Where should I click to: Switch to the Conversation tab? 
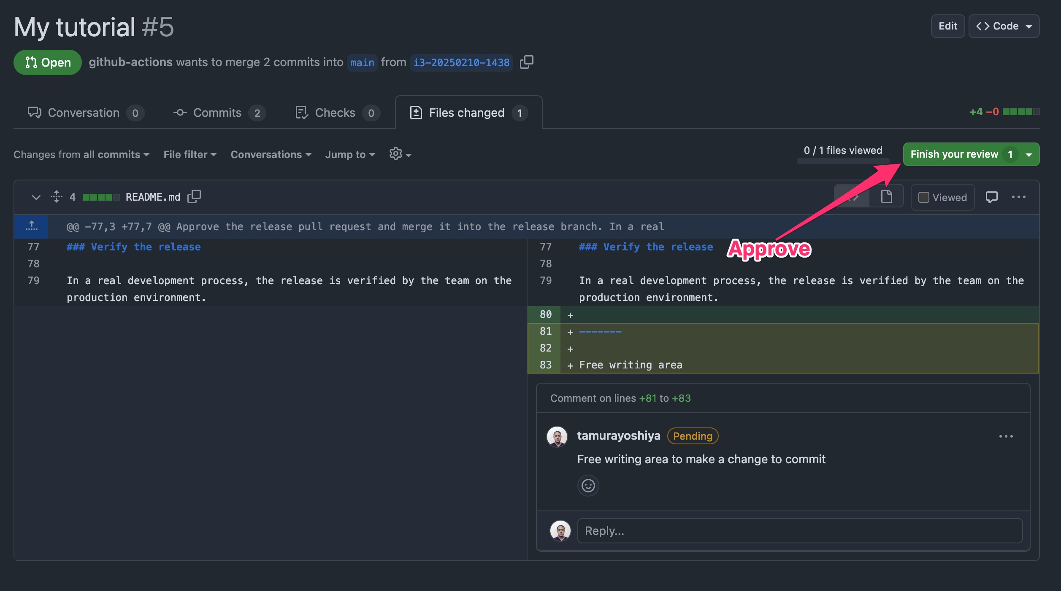[86, 113]
